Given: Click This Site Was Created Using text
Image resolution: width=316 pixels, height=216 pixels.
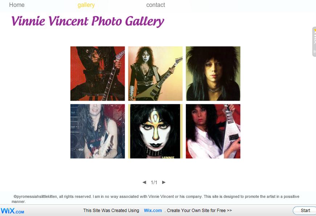Looking at the screenshot, I should (x=111, y=211).
